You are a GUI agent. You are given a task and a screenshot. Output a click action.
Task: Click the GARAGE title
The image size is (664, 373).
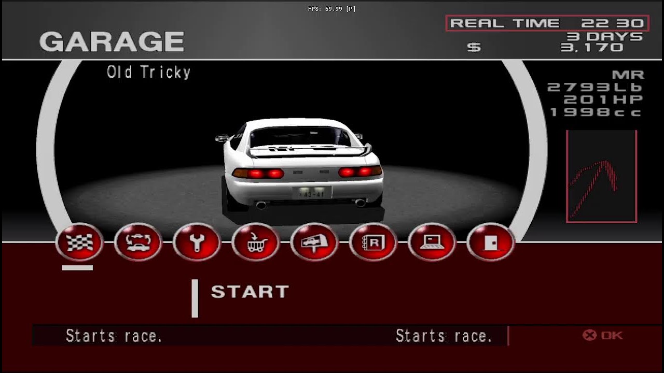coord(112,42)
